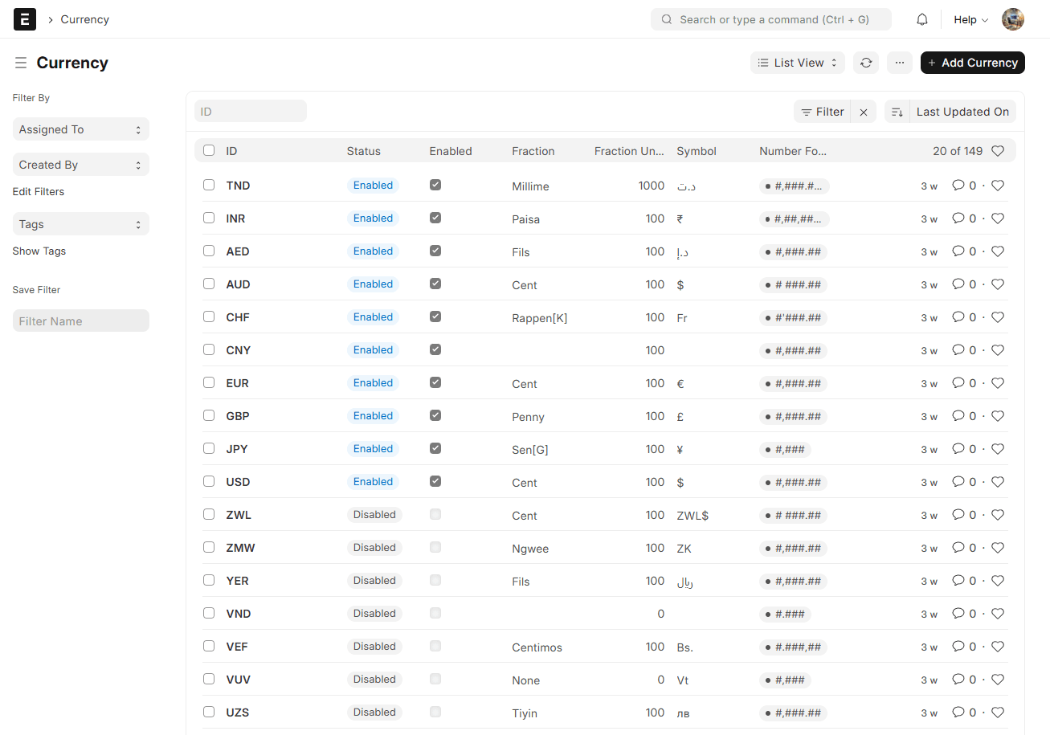Open the List View switcher

[x=798, y=63]
